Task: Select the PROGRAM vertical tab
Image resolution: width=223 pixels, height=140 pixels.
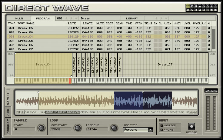Action: click(x=8, y=126)
